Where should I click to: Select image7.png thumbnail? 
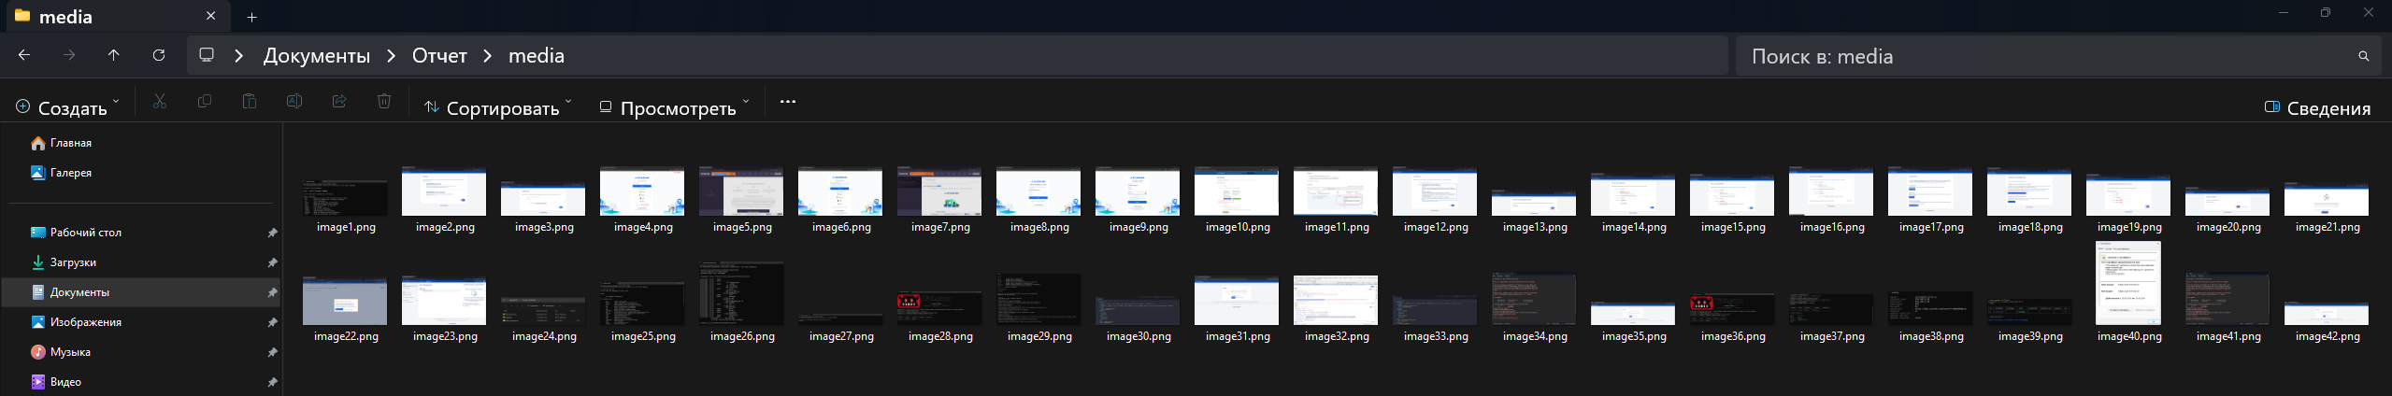pos(939,191)
